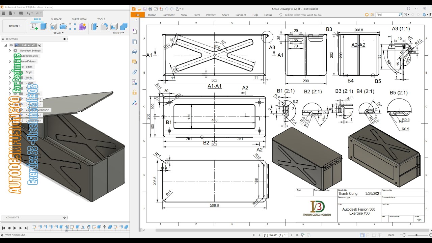The width and height of the screenshot is (432, 243).
Task: Open the Foxit Share tab
Action: [x=225, y=15]
